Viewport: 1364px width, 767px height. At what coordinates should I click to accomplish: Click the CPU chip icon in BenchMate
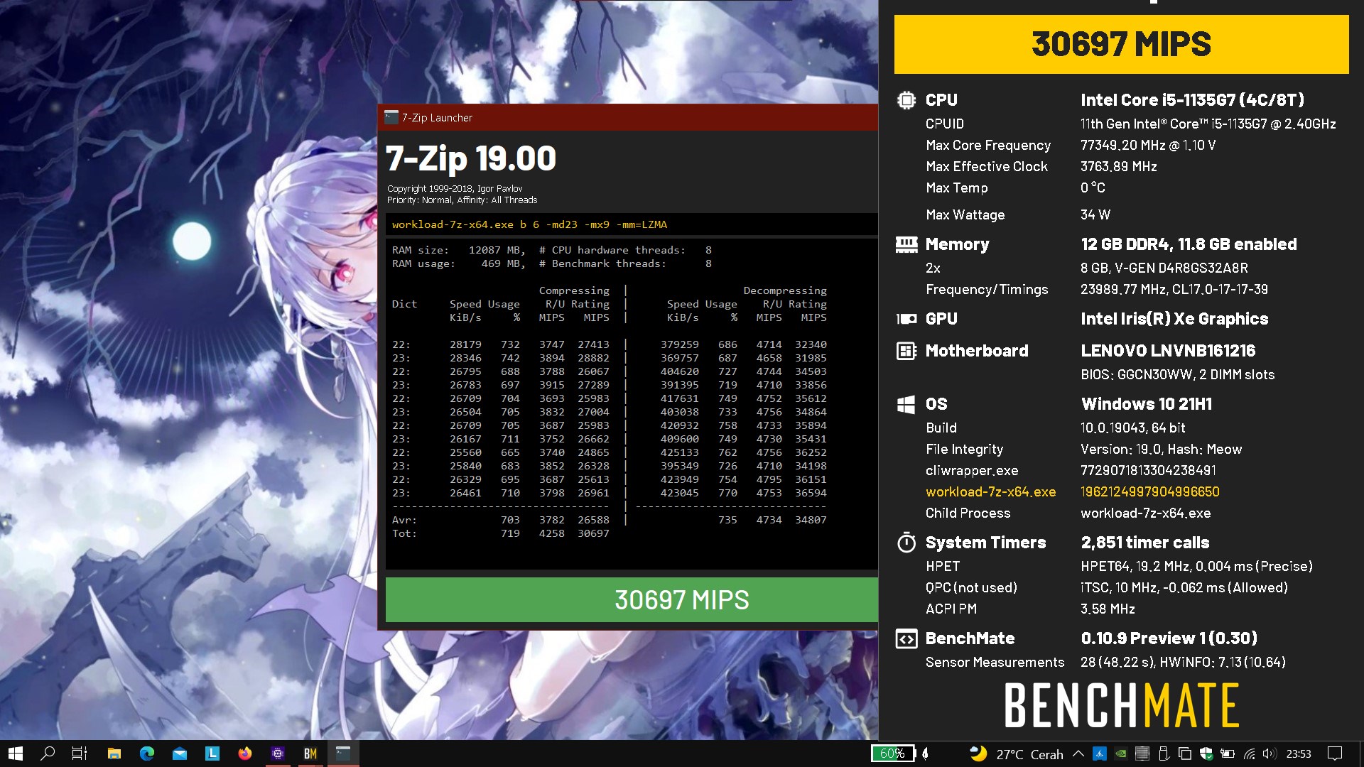[x=906, y=100]
